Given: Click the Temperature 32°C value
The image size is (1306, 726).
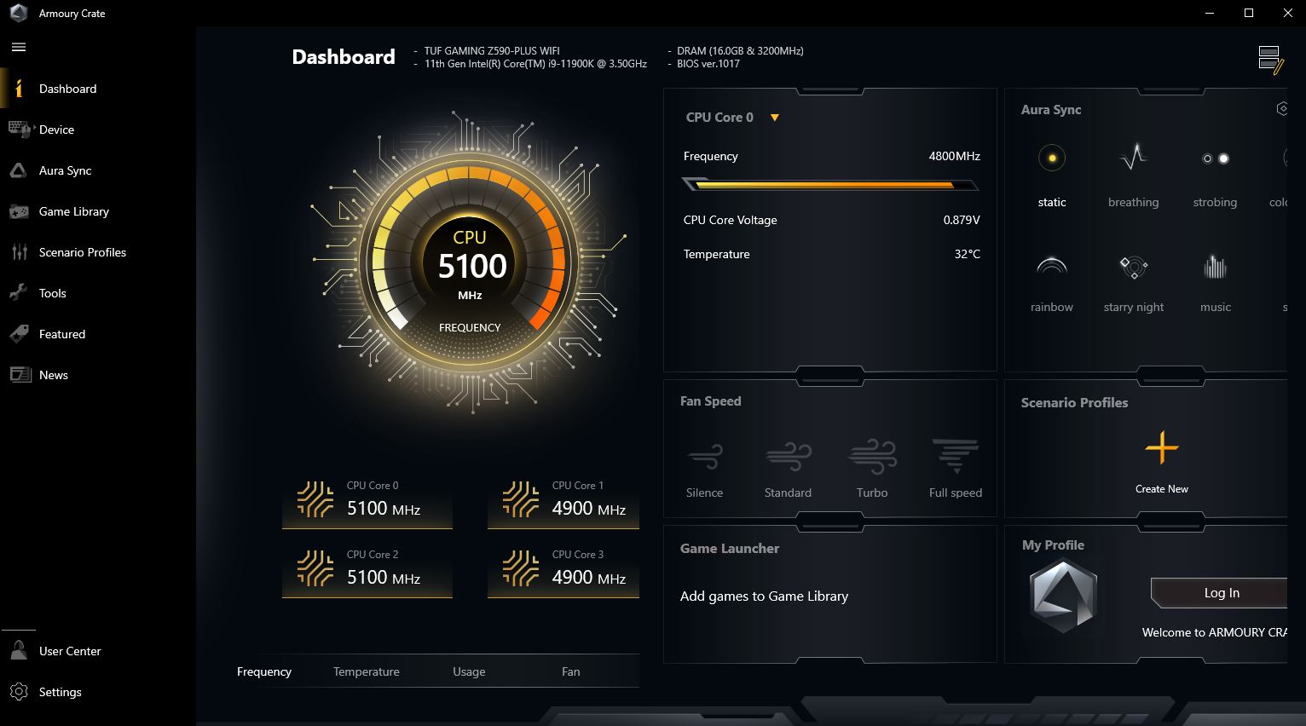Looking at the screenshot, I should point(968,254).
